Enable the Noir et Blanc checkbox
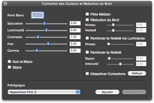This screenshot has height=103, width=154. coord(9,62)
